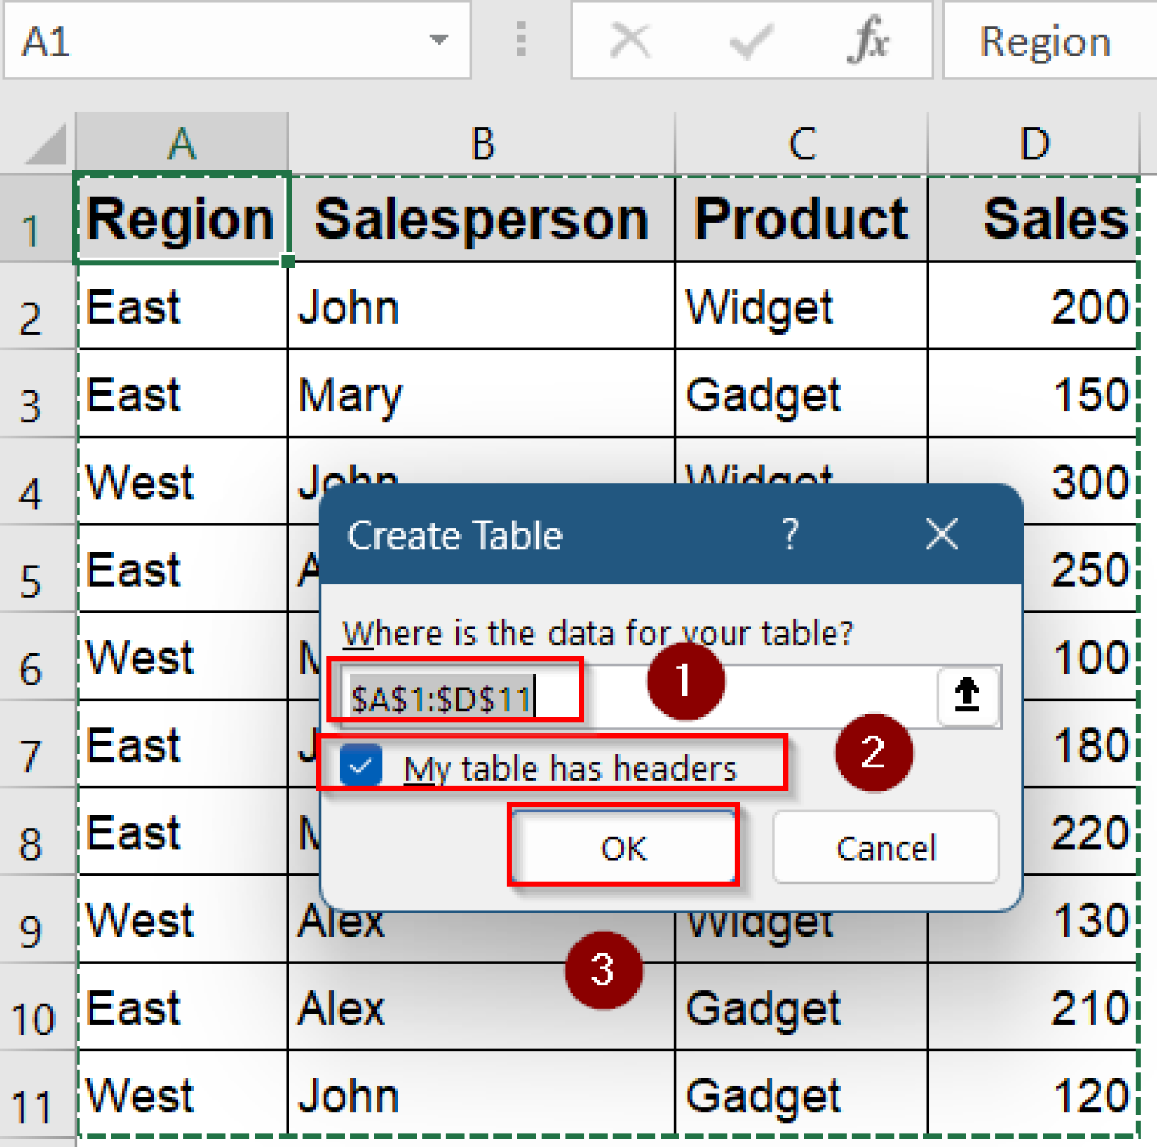This screenshot has height=1147, width=1157.
Task: Select column header B
Action: coord(483,143)
